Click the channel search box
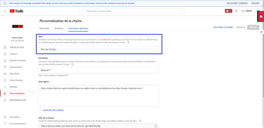The image size is (264, 128). pyautogui.click(x=132, y=11)
